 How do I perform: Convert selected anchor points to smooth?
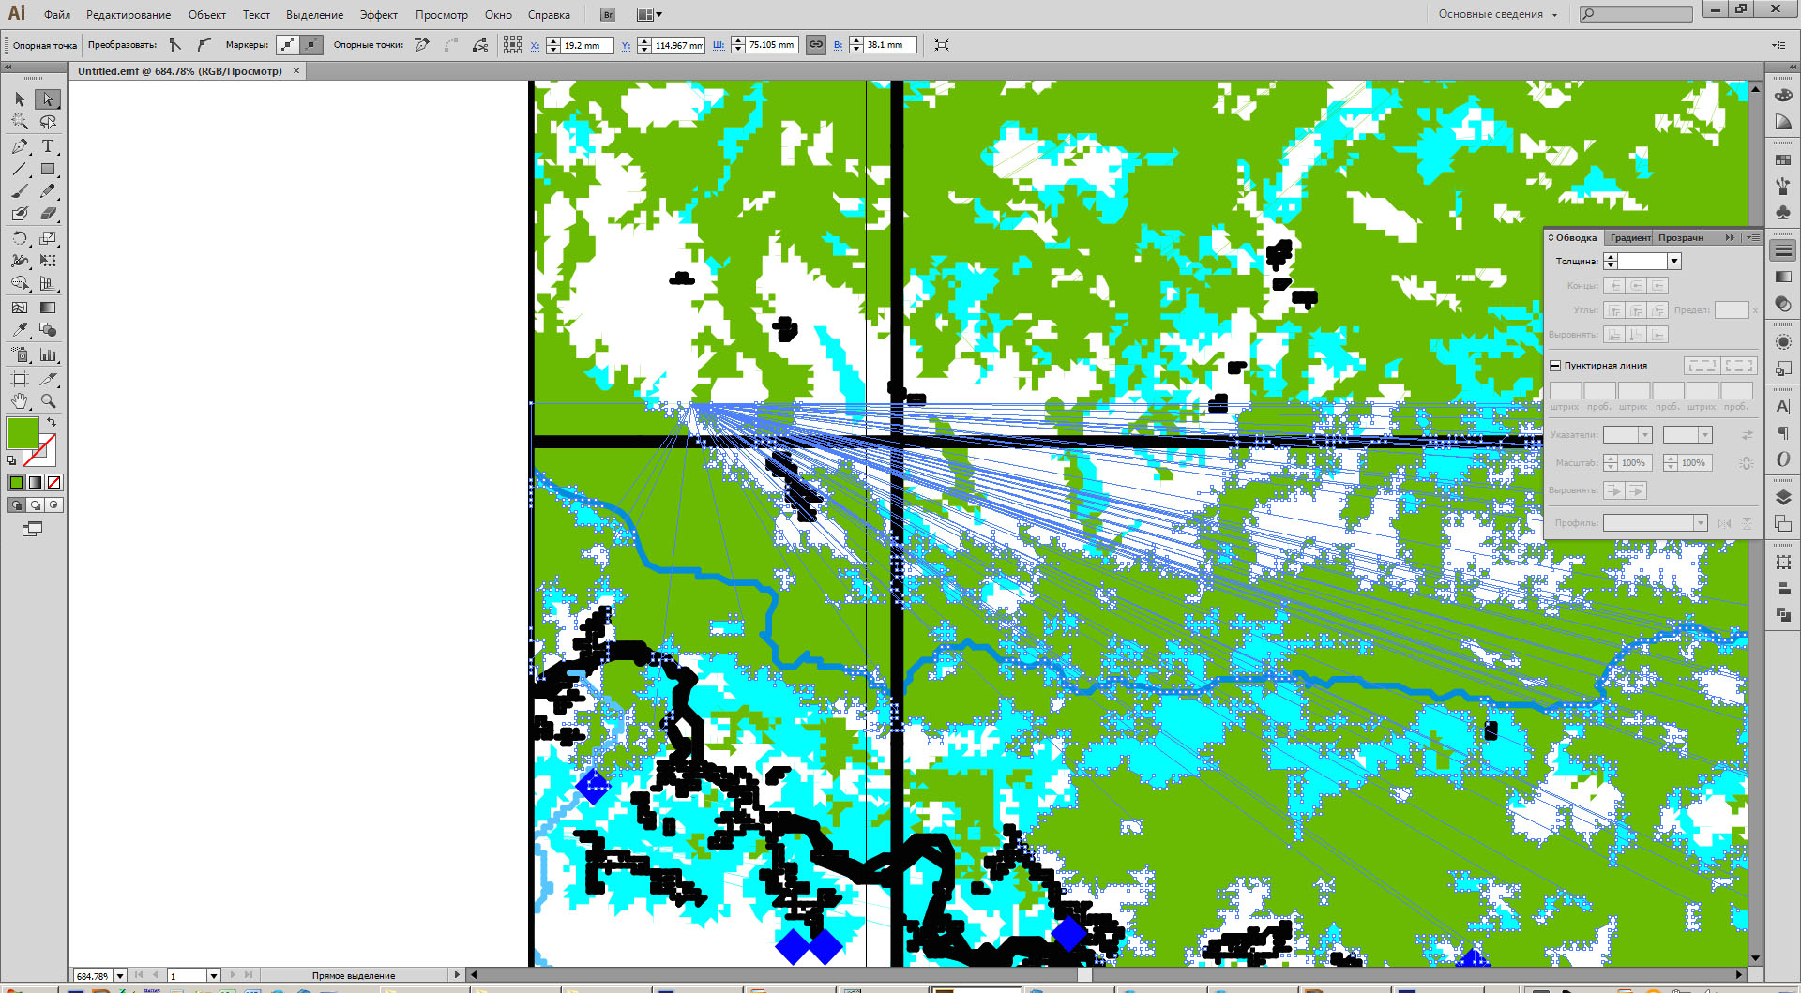tap(204, 45)
